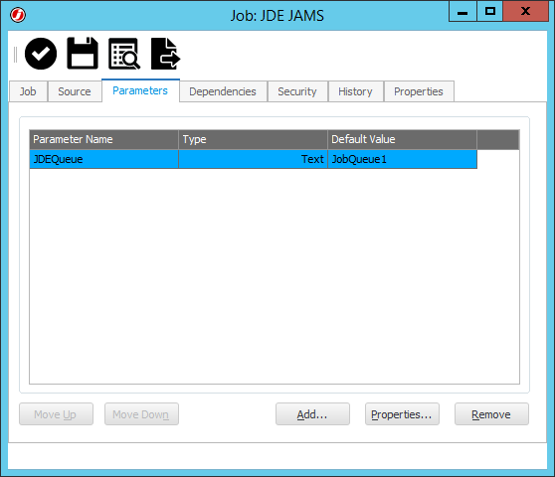Click the Remove button
Screen dimensions: 555x477
point(491,414)
